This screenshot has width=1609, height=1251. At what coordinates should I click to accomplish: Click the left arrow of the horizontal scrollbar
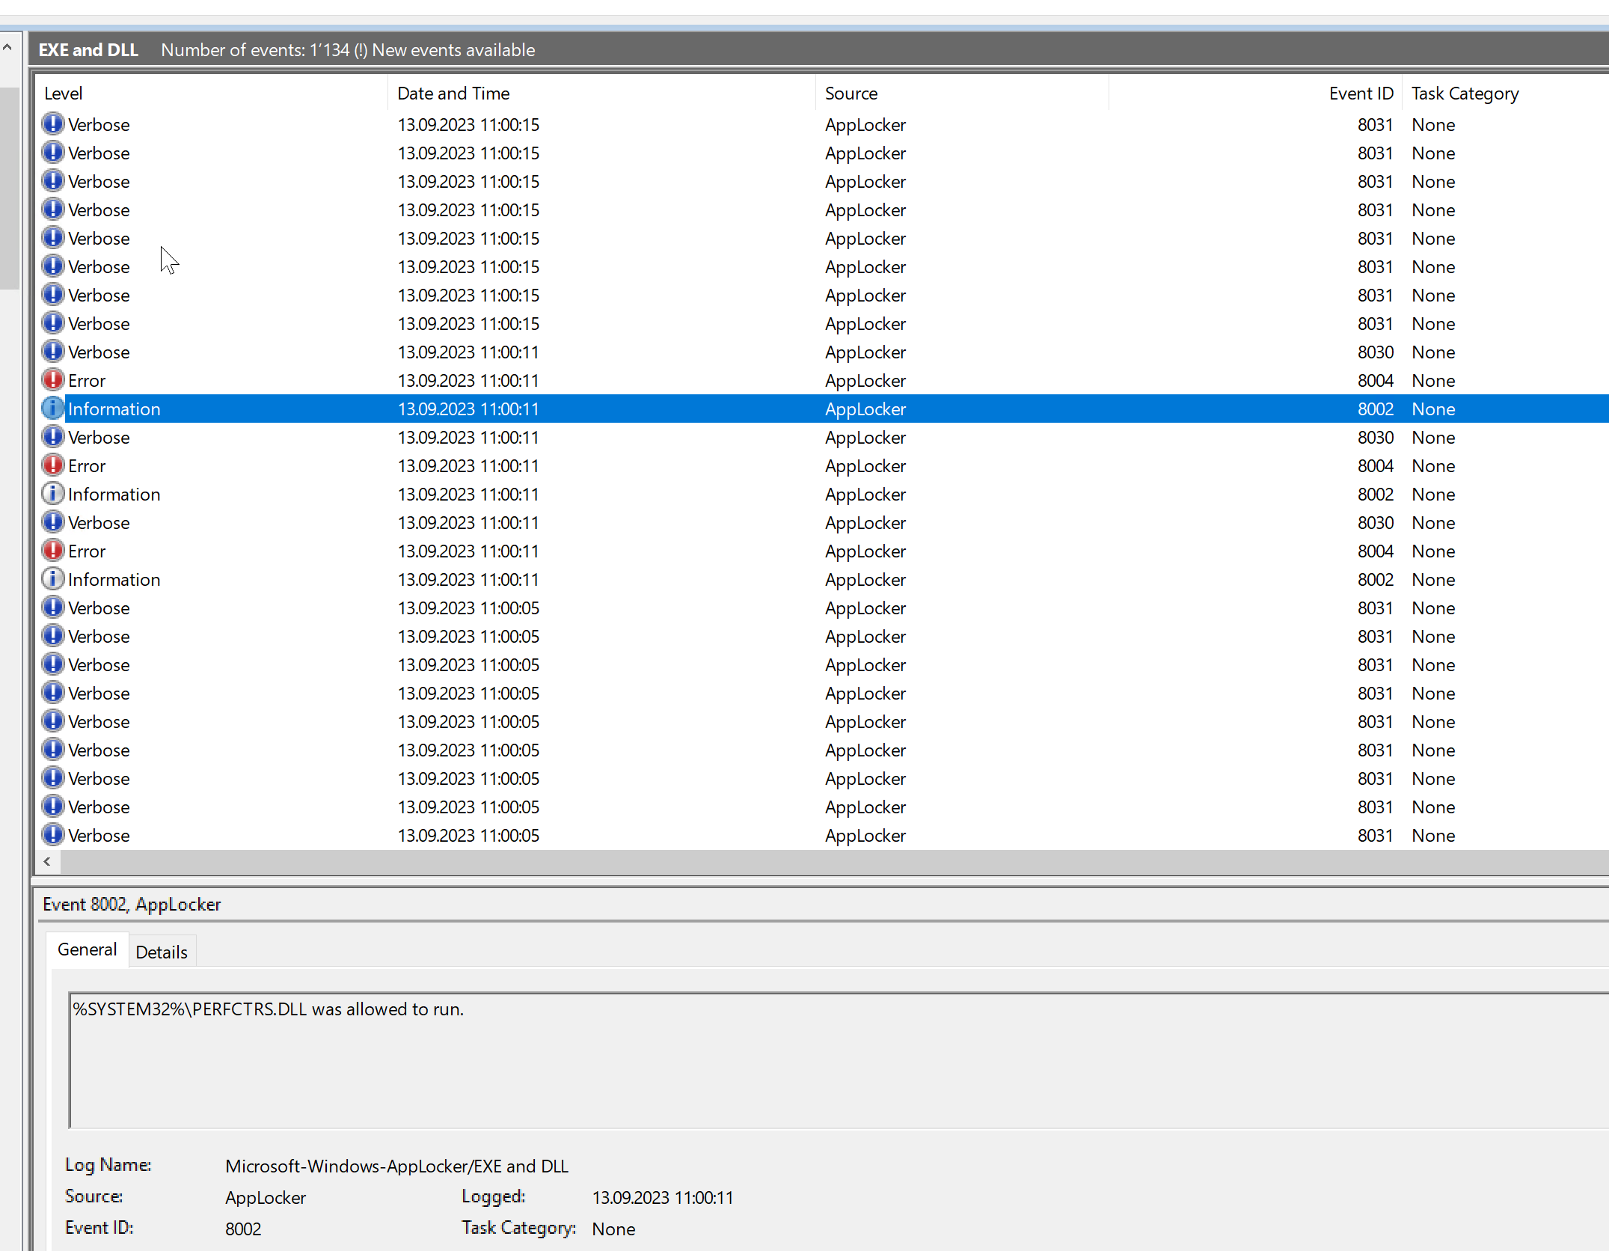click(47, 862)
